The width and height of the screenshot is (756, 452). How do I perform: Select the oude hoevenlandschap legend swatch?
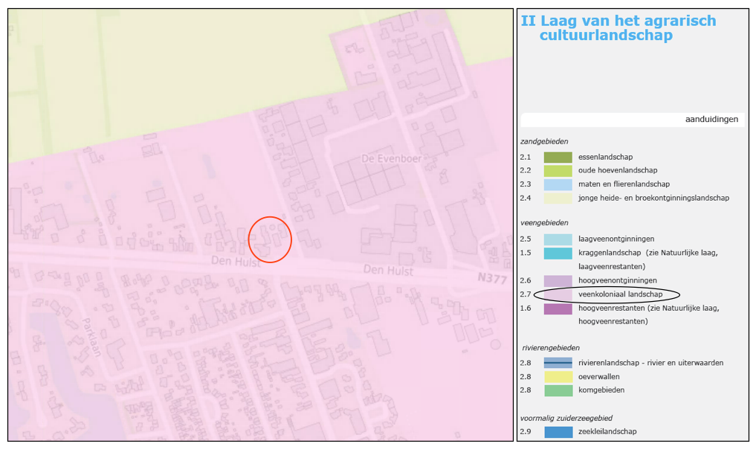558,170
